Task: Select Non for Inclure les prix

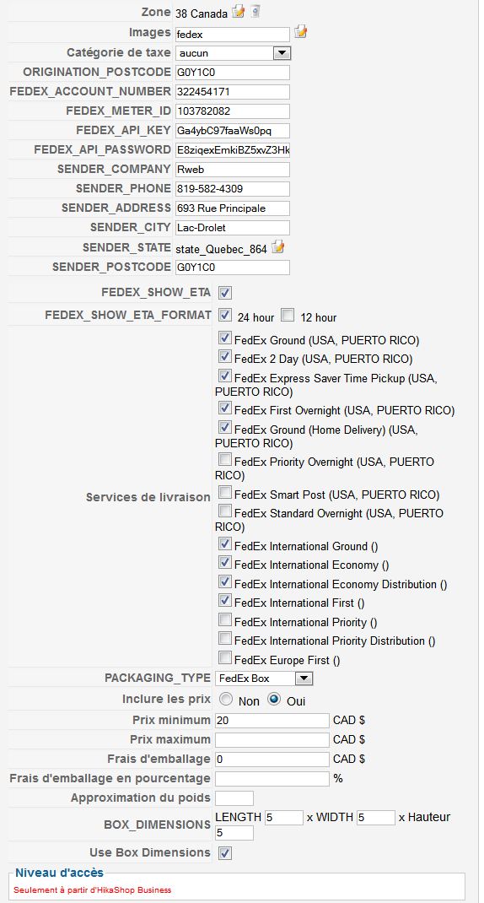Action: 226,700
